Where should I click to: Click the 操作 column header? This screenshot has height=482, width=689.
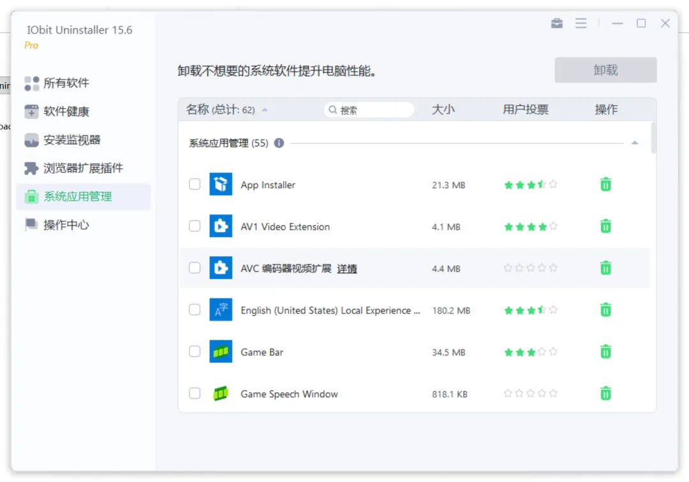click(x=607, y=110)
